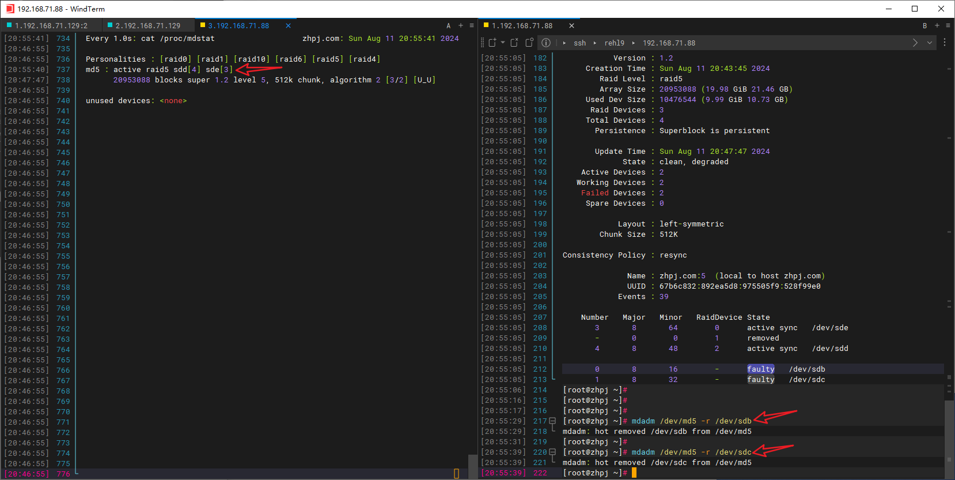Click the duplicate session toolbar icon
The height and width of the screenshot is (480, 955).
click(x=529, y=43)
